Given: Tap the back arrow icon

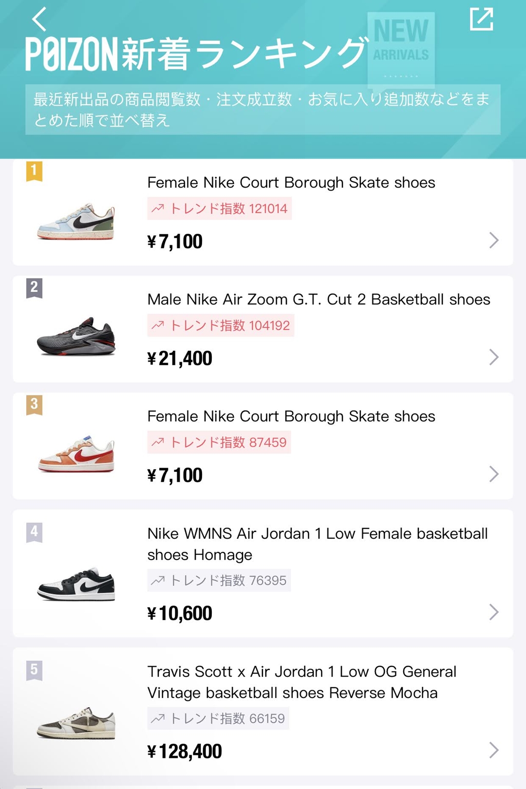Looking at the screenshot, I should coord(39,19).
